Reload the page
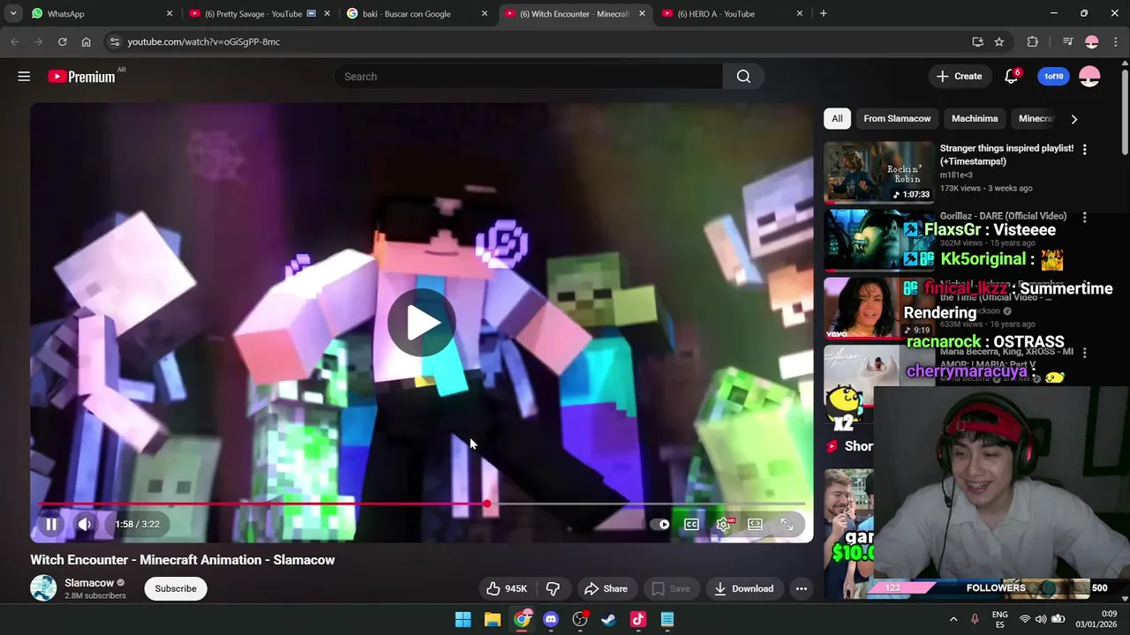1130x635 pixels. click(62, 41)
